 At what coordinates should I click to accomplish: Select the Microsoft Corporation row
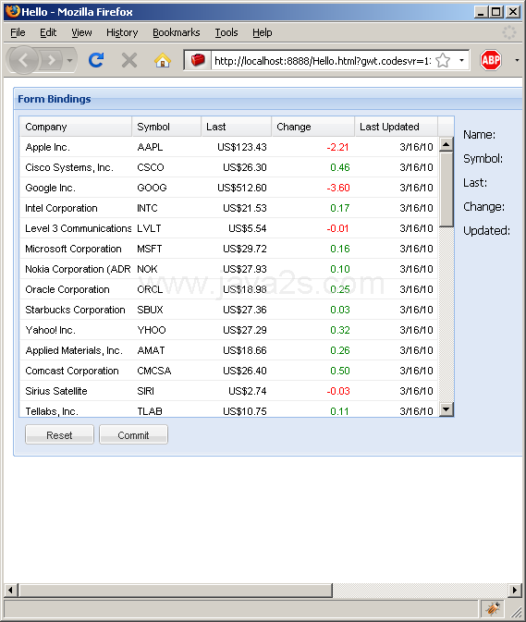point(229,249)
